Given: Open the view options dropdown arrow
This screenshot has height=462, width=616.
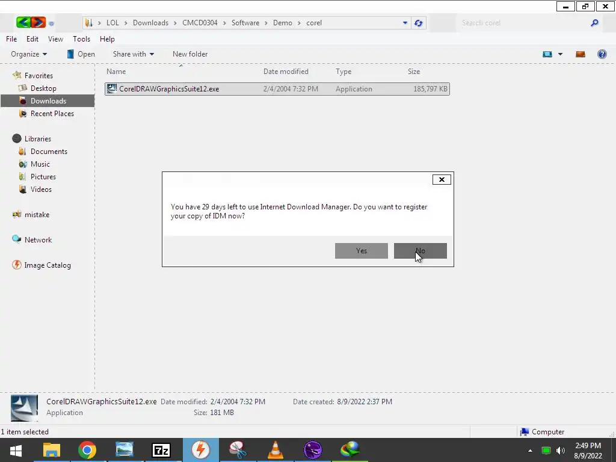Looking at the screenshot, I should click(560, 54).
